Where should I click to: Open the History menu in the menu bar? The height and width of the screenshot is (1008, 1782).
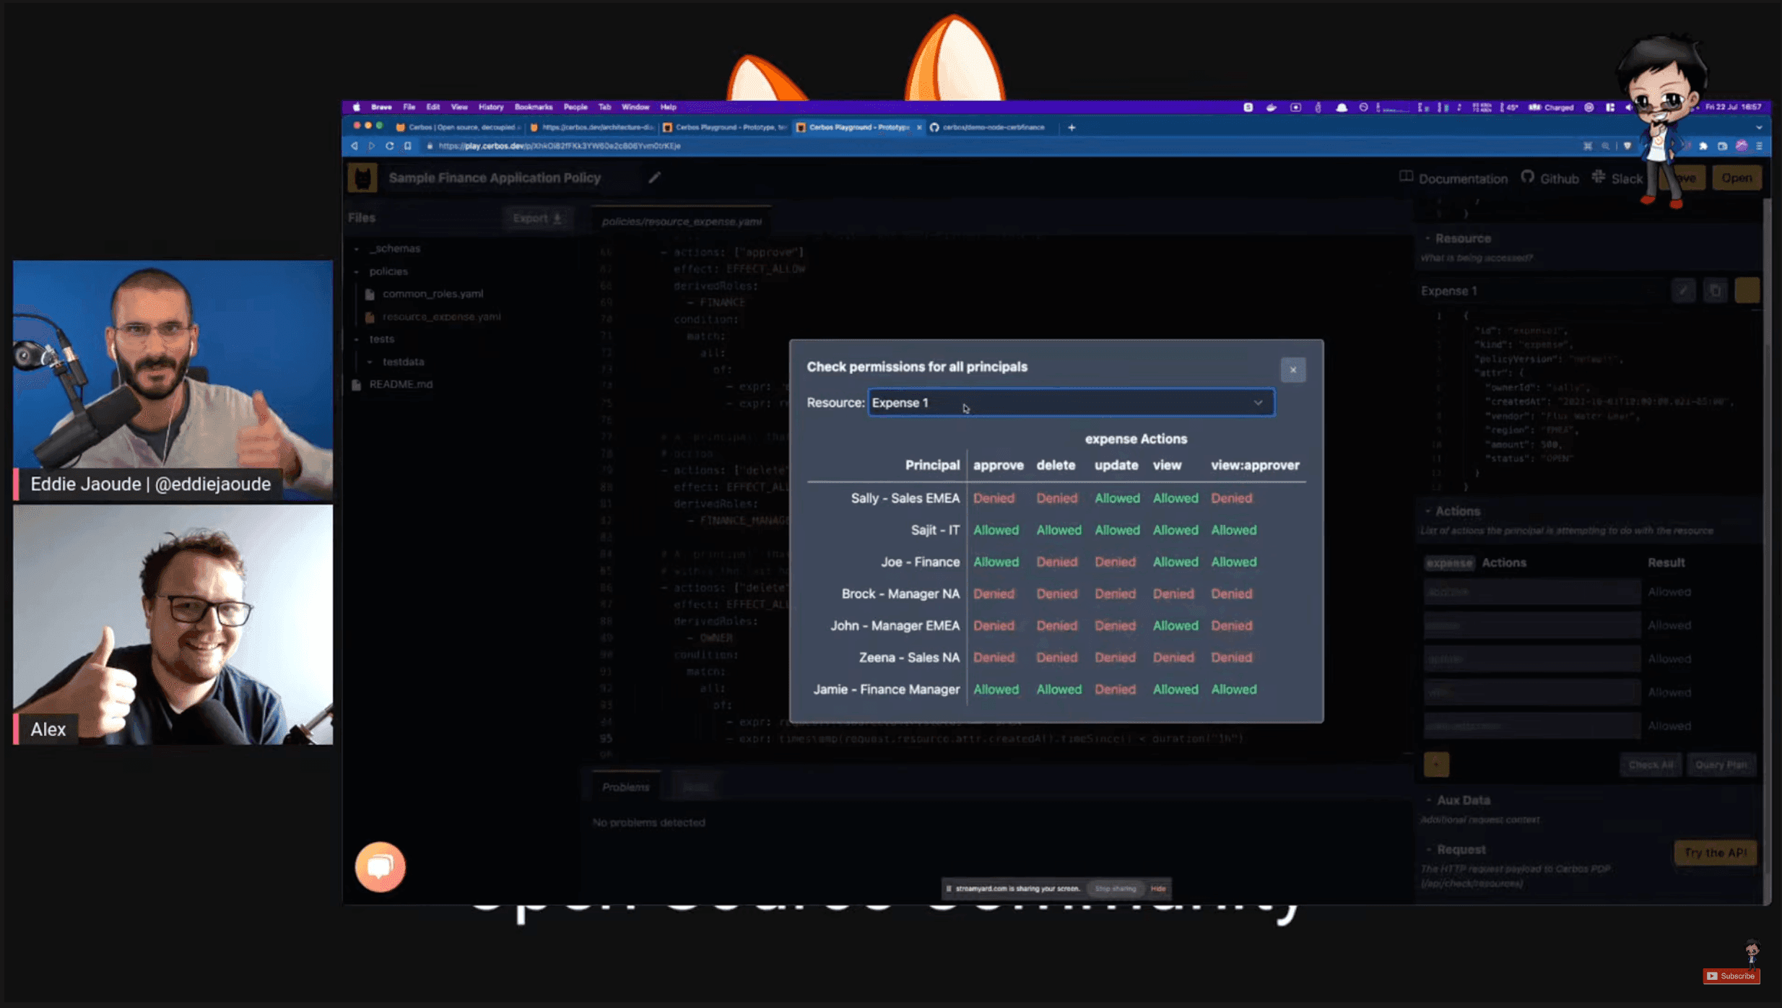tap(490, 107)
